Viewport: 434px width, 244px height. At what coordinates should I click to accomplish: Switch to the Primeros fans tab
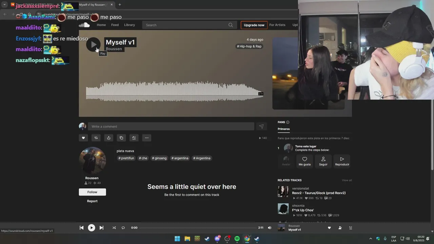[x=284, y=129]
